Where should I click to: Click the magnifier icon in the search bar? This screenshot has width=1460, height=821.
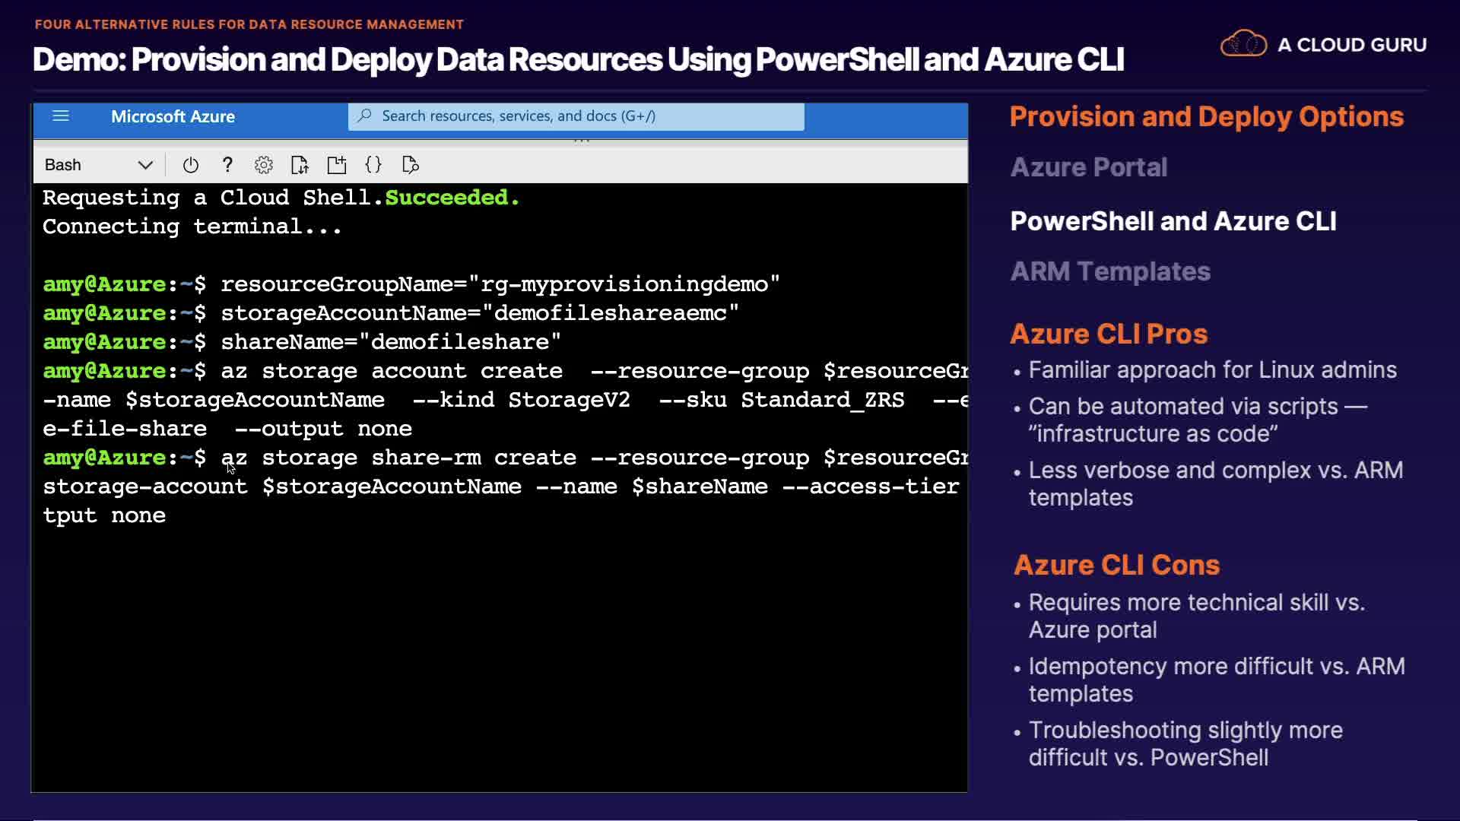tap(365, 116)
